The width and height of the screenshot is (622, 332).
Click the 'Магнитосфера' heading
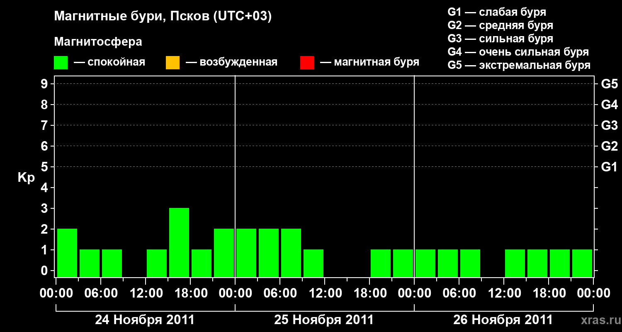click(98, 42)
